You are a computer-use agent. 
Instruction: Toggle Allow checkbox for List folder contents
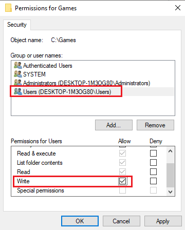click(x=122, y=162)
